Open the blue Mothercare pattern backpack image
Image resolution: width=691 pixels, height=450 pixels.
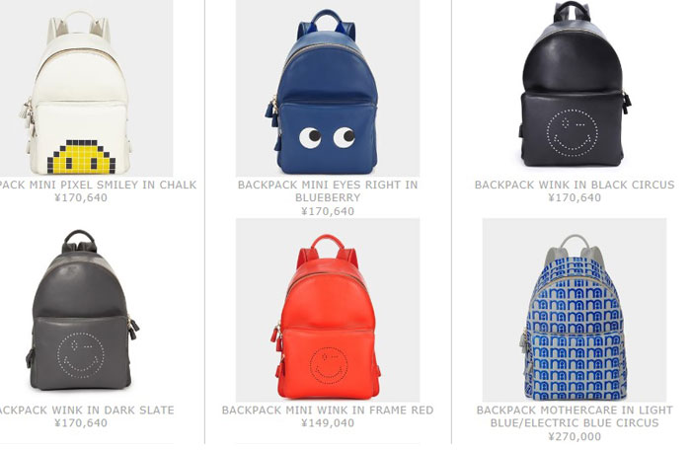[x=575, y=310]
